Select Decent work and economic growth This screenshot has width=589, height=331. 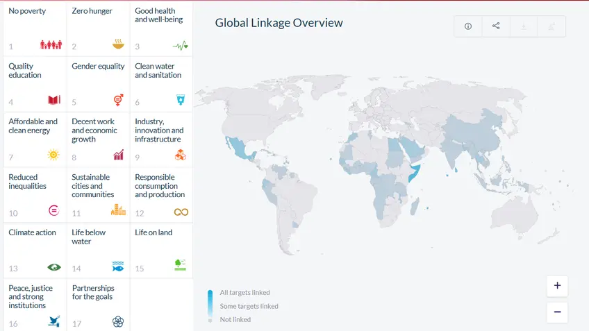(x=98, y=140)
